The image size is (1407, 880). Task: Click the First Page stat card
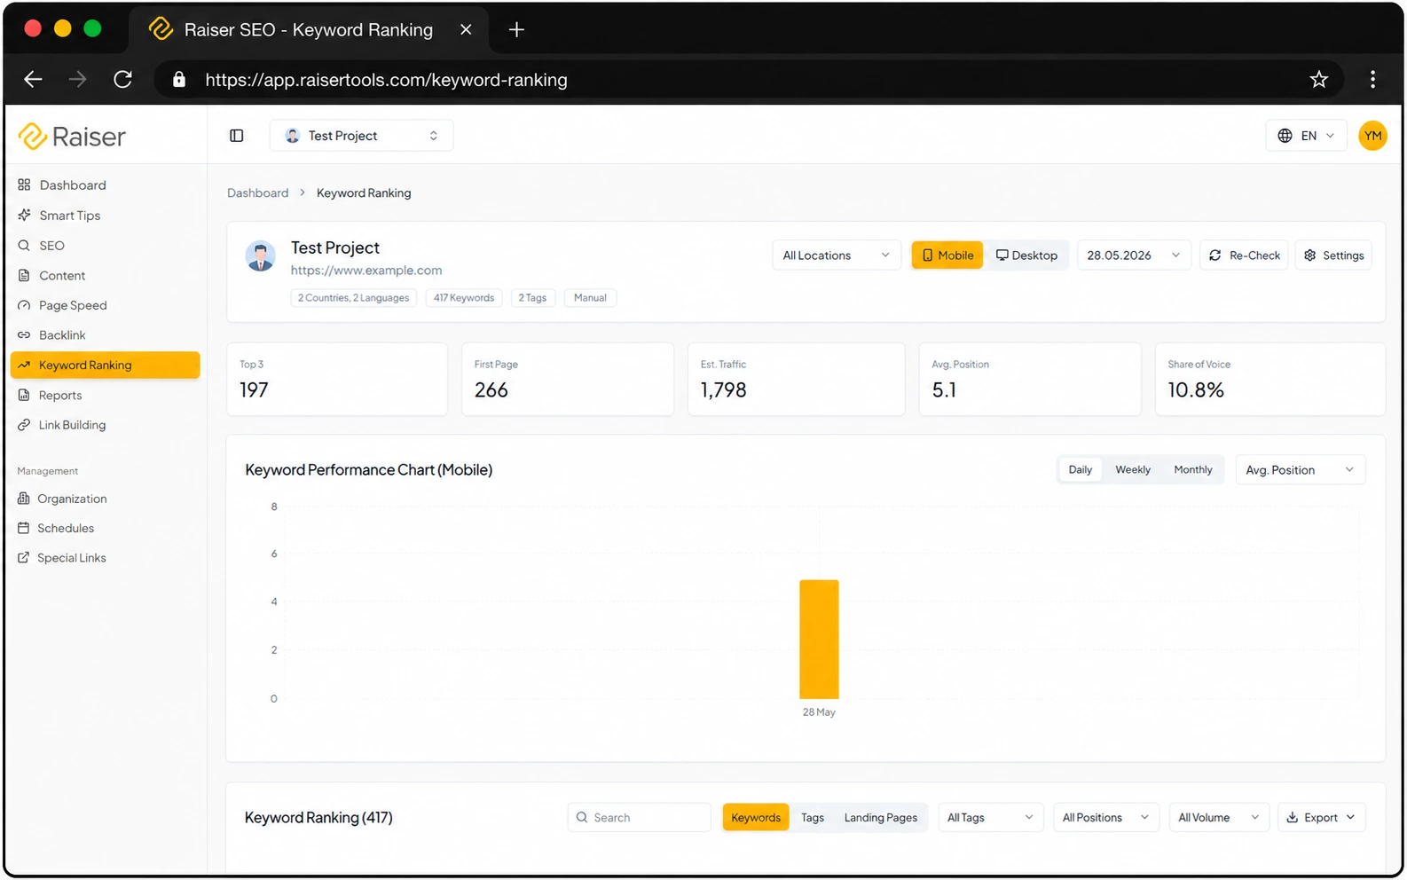[x=568, y=380]
